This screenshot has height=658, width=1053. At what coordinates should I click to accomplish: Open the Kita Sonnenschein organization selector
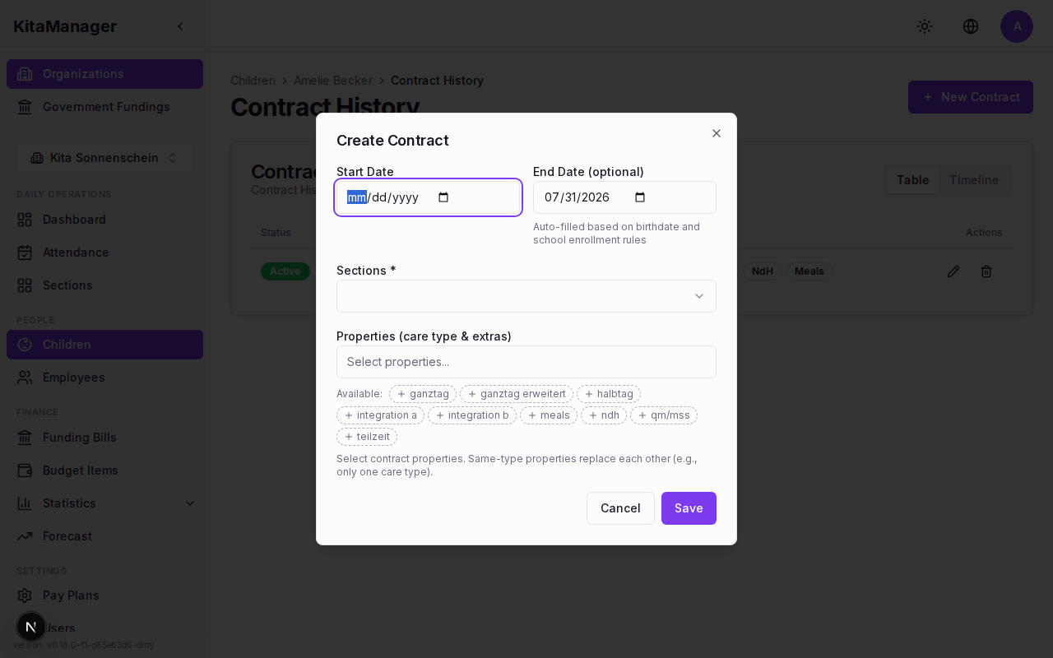coord(104,158)
